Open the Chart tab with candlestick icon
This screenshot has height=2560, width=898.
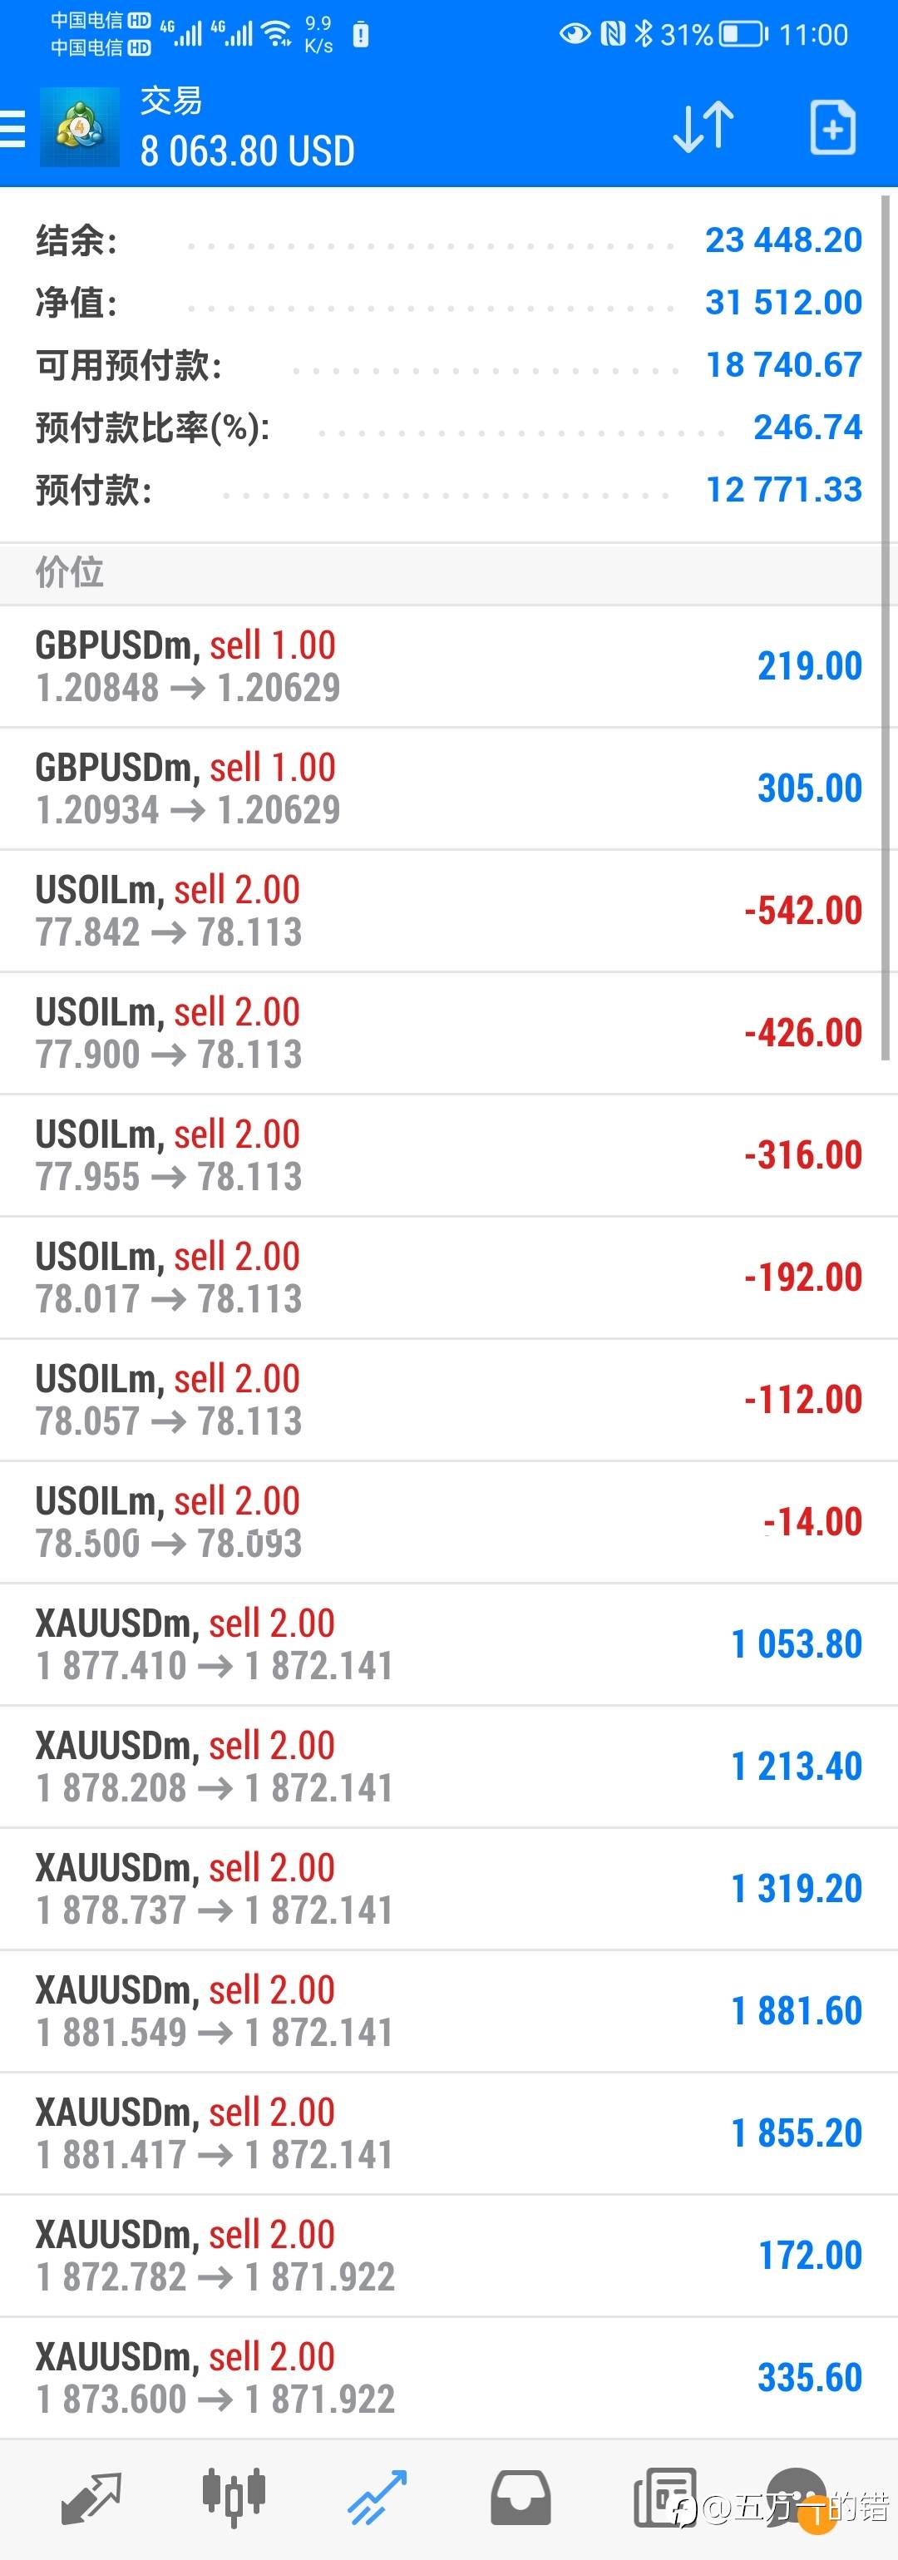point(234,2498)
